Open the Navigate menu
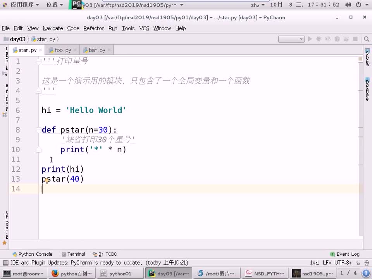 tap(53, 28)
